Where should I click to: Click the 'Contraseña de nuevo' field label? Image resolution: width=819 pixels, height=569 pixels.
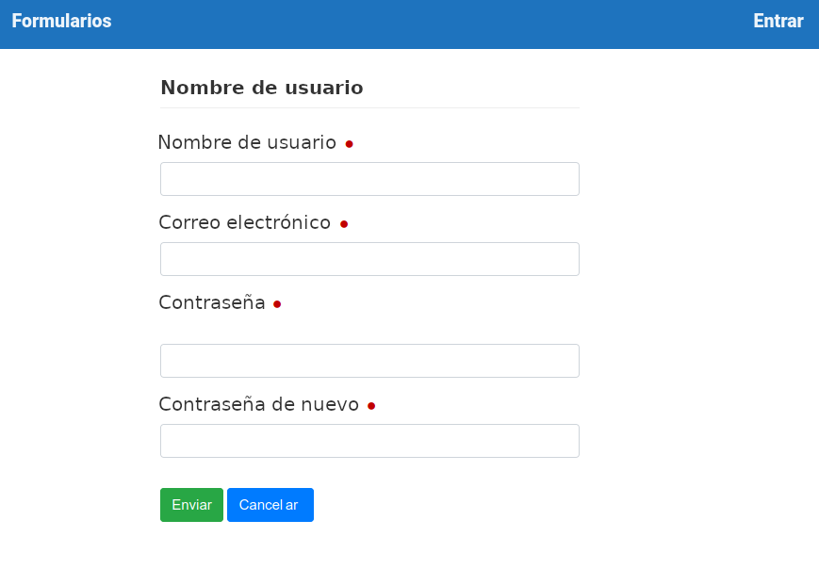click(258, 404)
